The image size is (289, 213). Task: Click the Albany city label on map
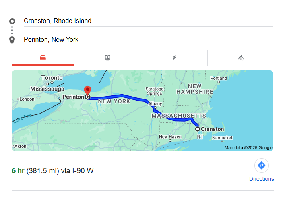155,104
